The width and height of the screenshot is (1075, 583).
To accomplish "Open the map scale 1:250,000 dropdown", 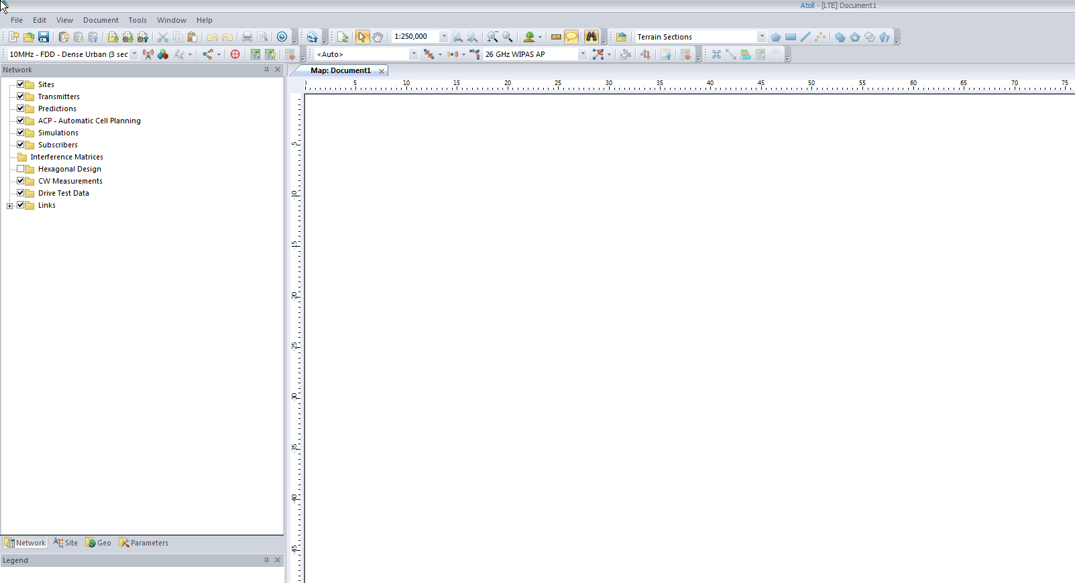I will [x=443, y=37].
